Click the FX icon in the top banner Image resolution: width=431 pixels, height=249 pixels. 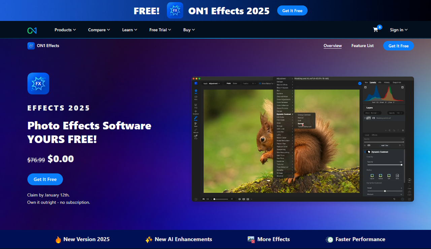pyautogui.click(x=175, y=10)
